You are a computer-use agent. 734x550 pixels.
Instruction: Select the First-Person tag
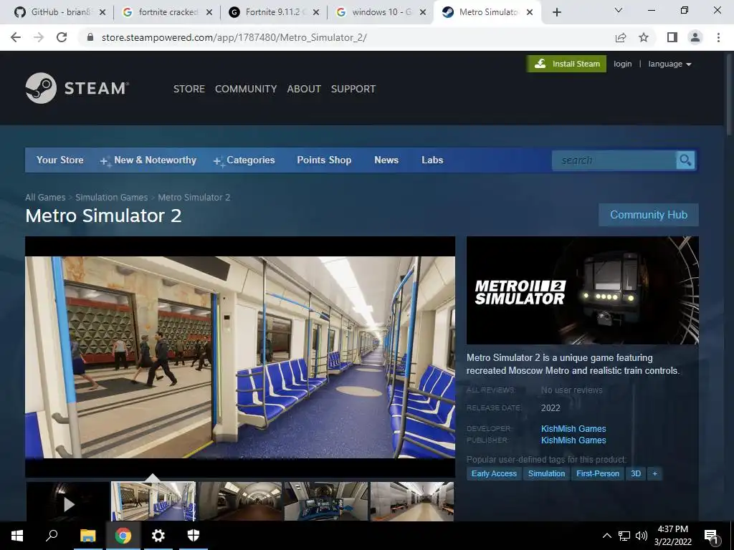[598, 474]
